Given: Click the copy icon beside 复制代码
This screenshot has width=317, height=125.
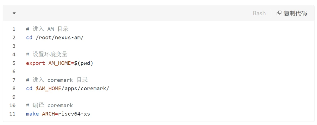Looking at the screenshot, I should 279,13.
